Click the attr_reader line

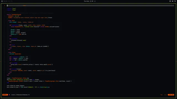pos(22,22)
